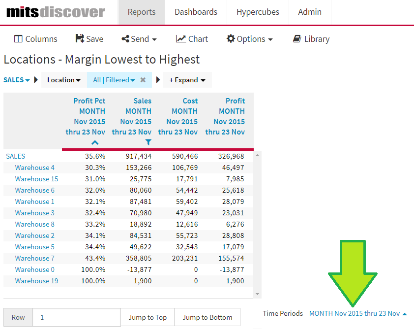Remove the All | Filtered filter

coord(143,80)
